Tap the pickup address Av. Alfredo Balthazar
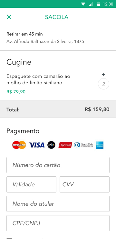The height and width of the screenshot is (239, 116). point(45,41)
